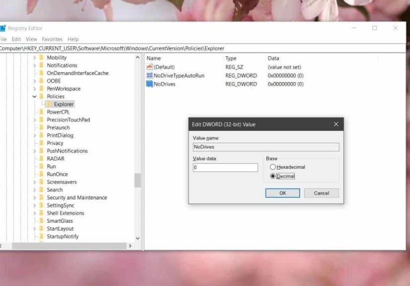Expand the PrecisionTouchPad key
The width and height of the screenshot is (410, 286).
[x=34, y=120]
